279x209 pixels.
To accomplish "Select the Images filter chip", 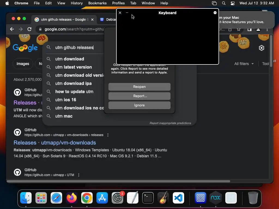I will pos(23,64).
